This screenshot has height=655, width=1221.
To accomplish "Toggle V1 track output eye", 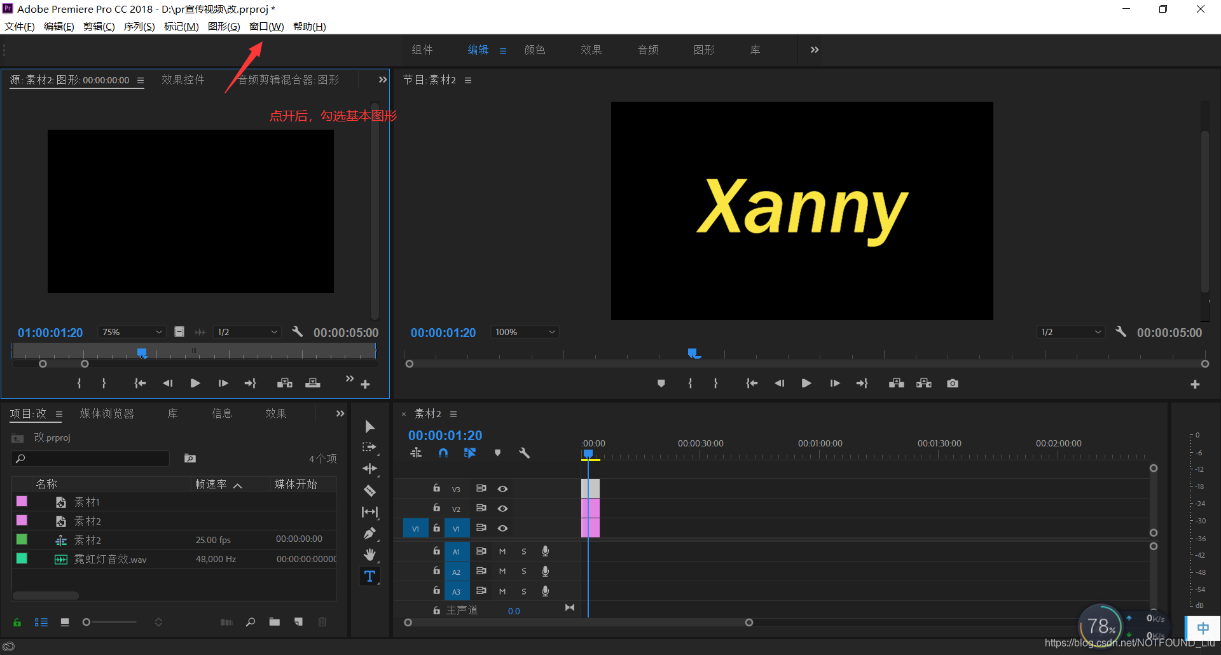I will 502,528.
